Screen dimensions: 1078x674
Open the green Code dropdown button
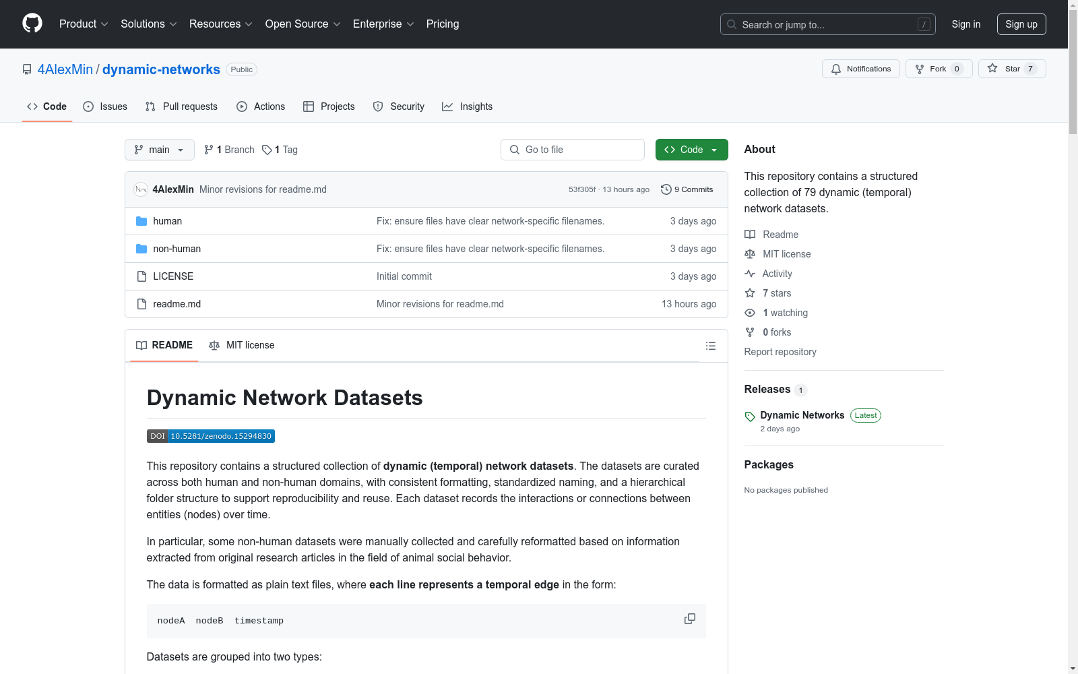[x=692, y=150]
